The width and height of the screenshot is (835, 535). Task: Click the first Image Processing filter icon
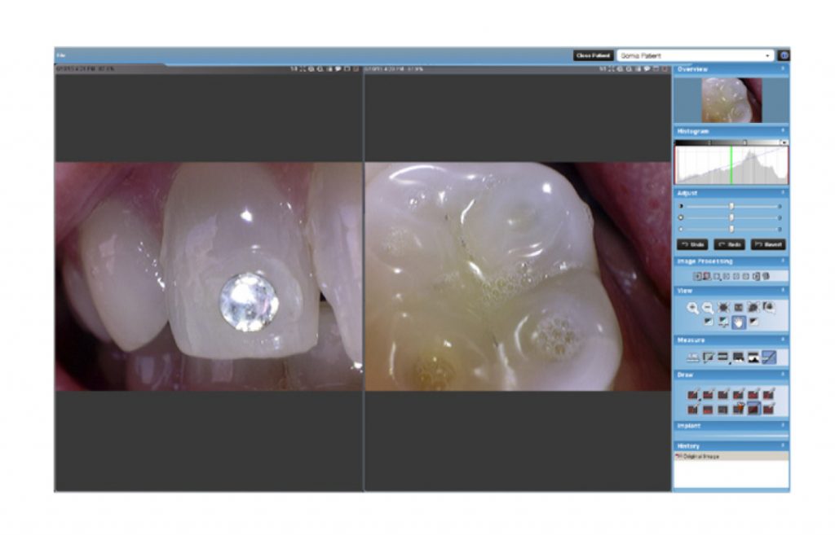point(697,277)
